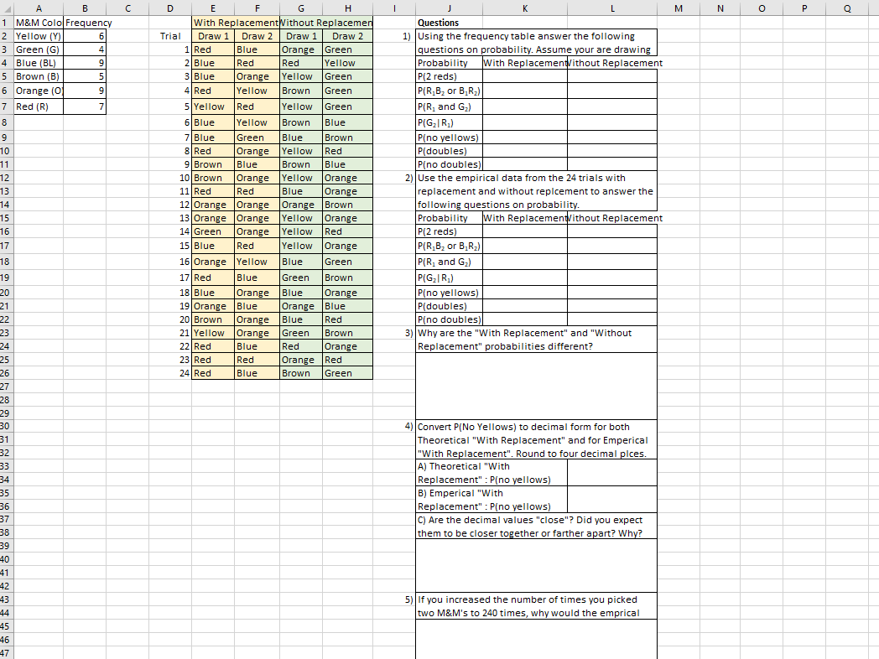Select the 'Red (R)' cell
Image resolution: width=879 pixels, height=659 pixels.
pos(39,106)
